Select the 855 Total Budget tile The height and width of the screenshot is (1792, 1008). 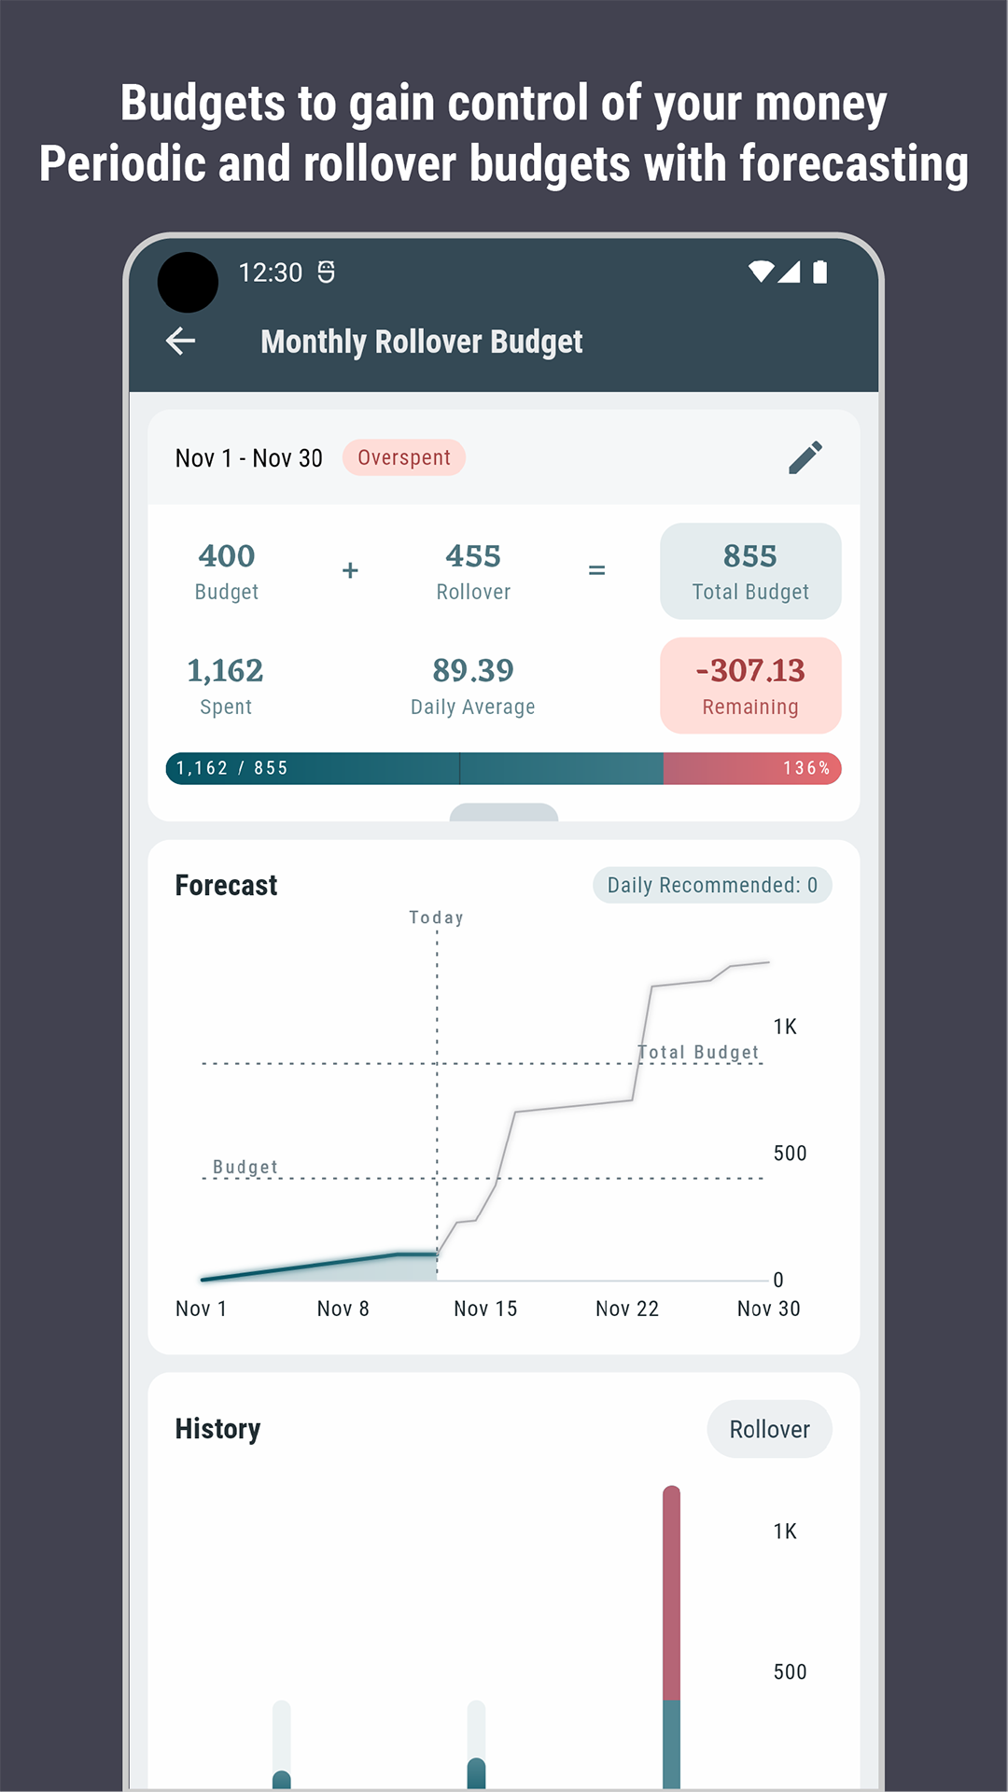(750, 571)
